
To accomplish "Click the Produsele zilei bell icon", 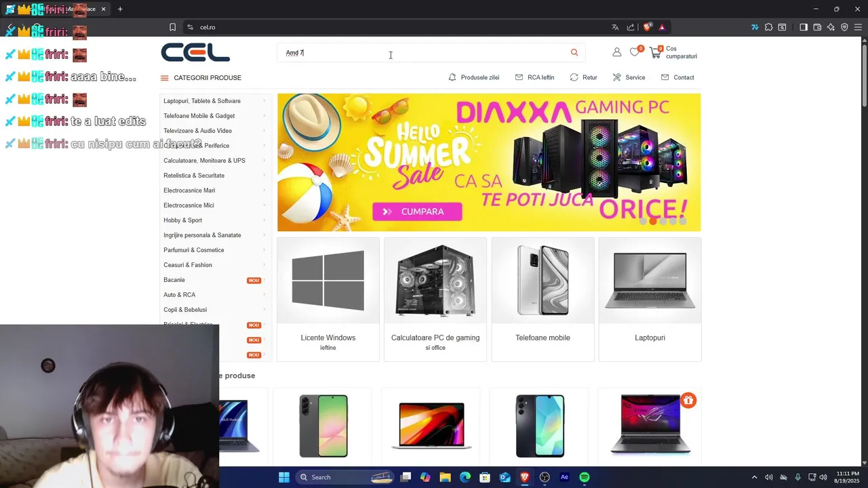I will click(452, 77).
